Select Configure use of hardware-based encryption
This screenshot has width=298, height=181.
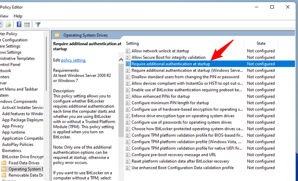click(x=187, y=109)
